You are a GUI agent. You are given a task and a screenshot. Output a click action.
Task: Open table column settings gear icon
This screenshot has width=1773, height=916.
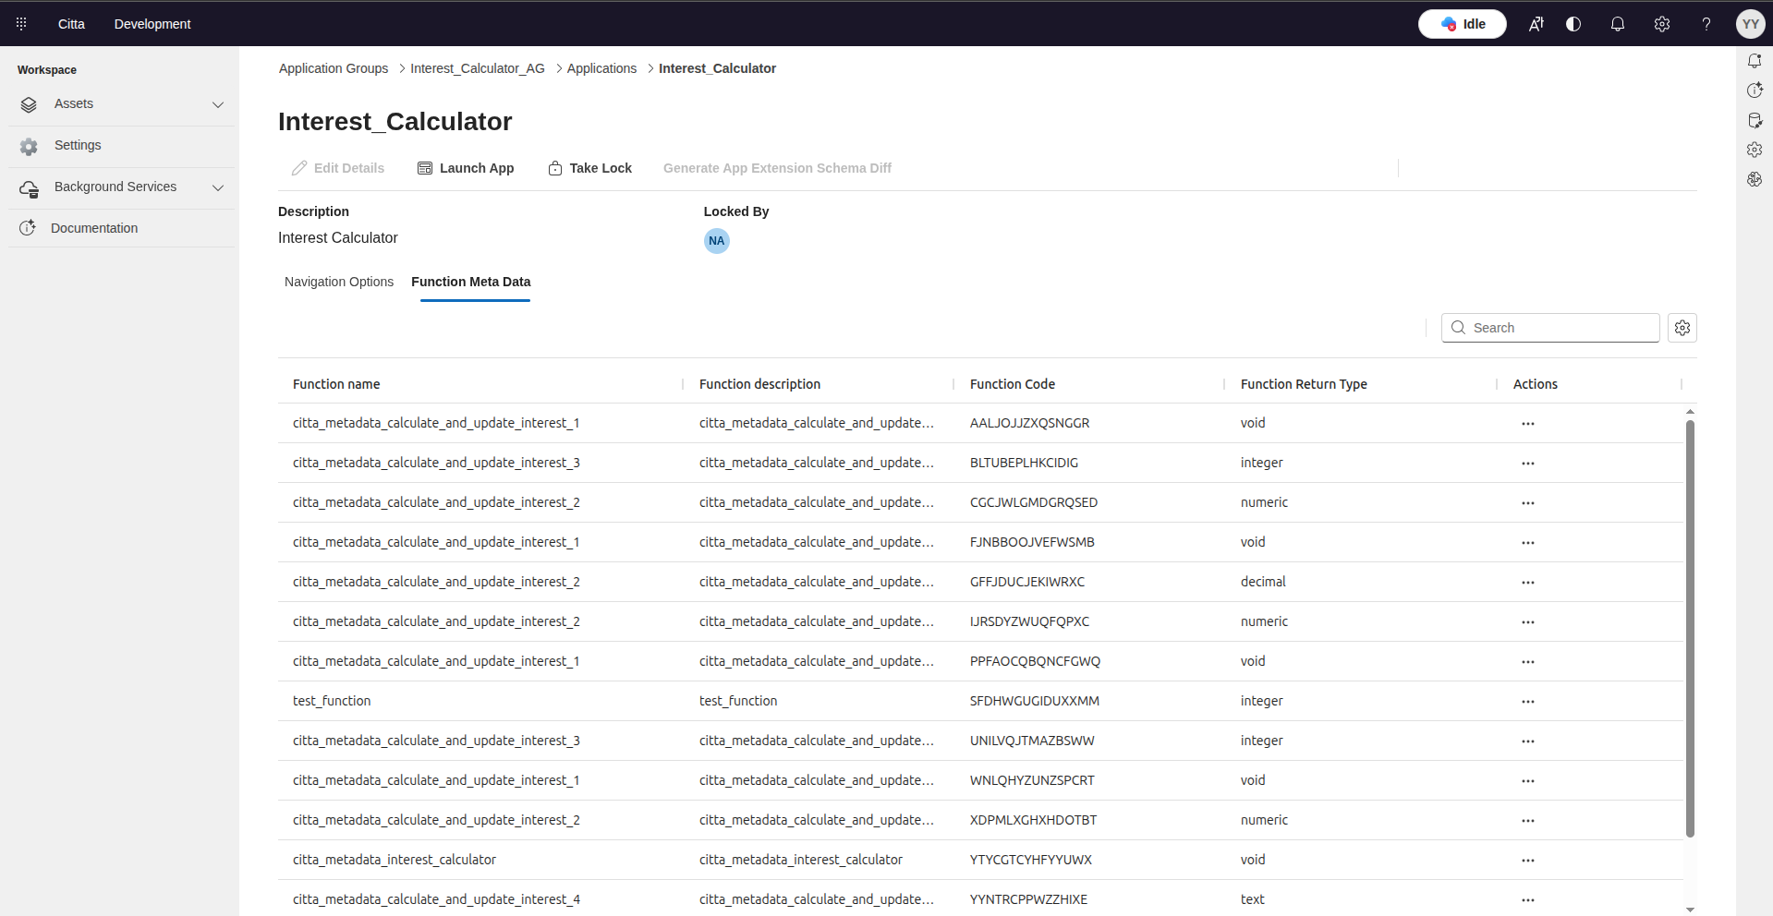coord(1682,328)
